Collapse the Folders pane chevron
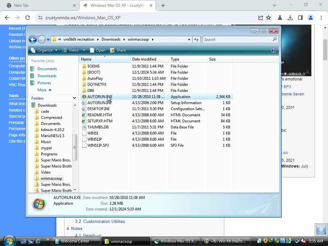Screen dimensions: 328x246 click(x=74, y=98)
